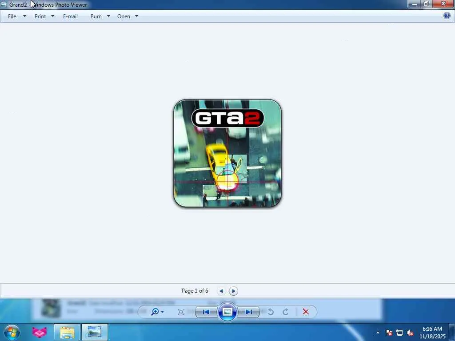The image size is (455, 341).
Task: Open the Burn menu
Action: pyautogui.click(x=96, y=16)
